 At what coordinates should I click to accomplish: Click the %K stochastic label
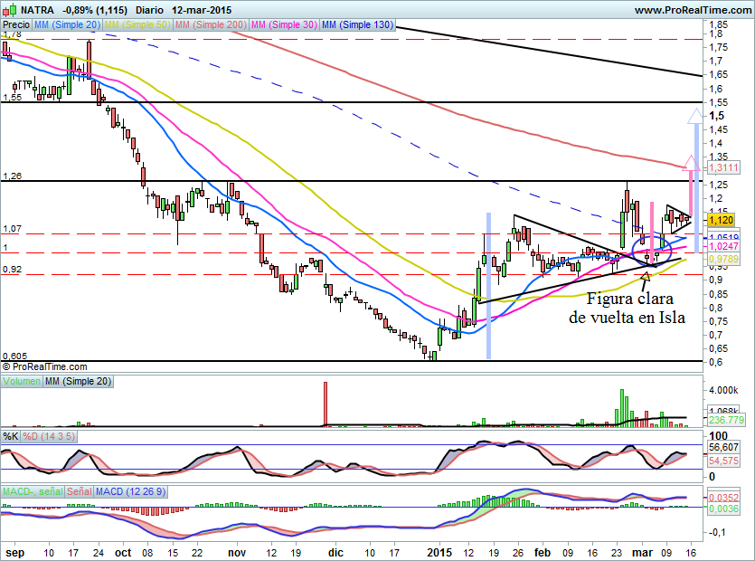pos(11,437)
